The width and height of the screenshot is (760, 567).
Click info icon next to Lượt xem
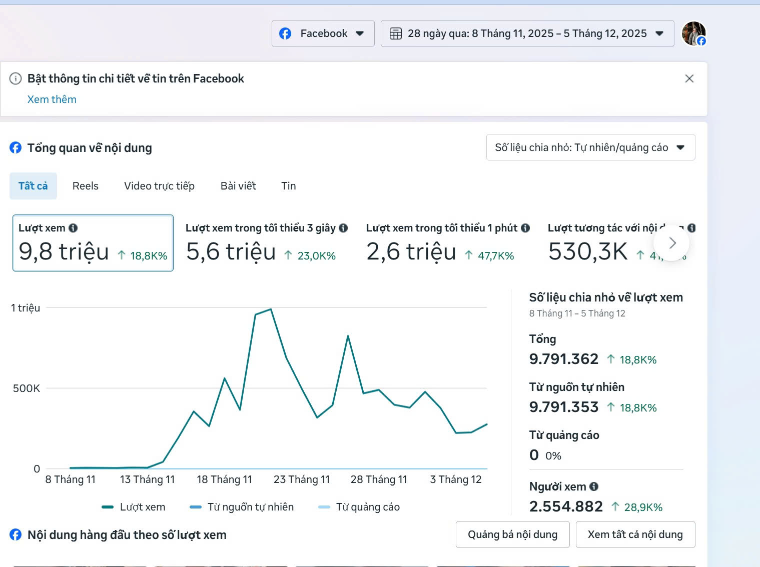click(x=73, y=228)
